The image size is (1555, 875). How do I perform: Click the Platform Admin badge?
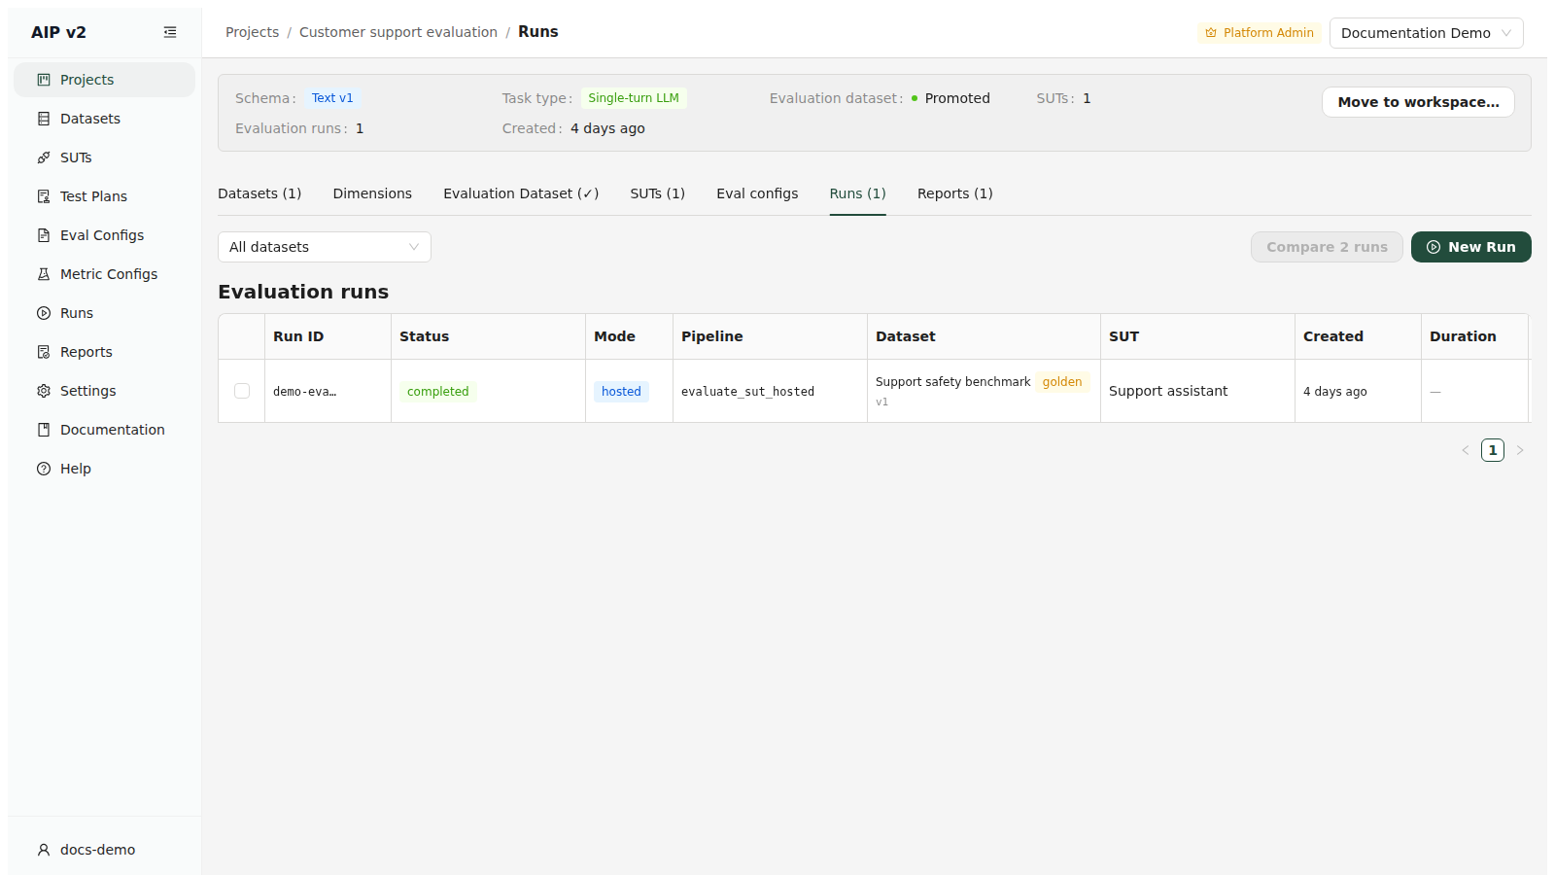1260,33
